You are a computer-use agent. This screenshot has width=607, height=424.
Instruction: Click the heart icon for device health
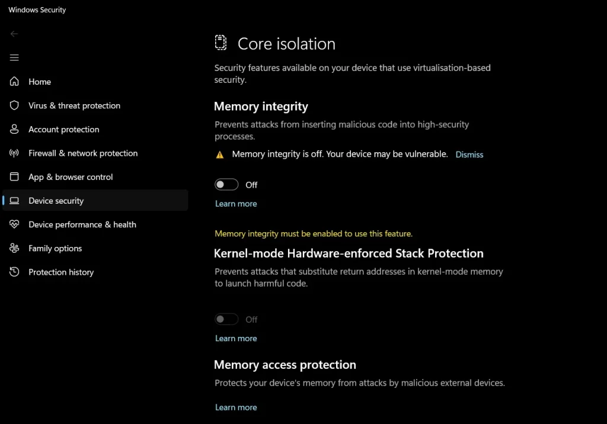(x=14, y=224)
